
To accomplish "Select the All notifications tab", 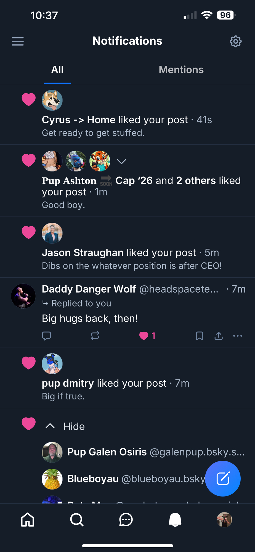I will [57, 70].
